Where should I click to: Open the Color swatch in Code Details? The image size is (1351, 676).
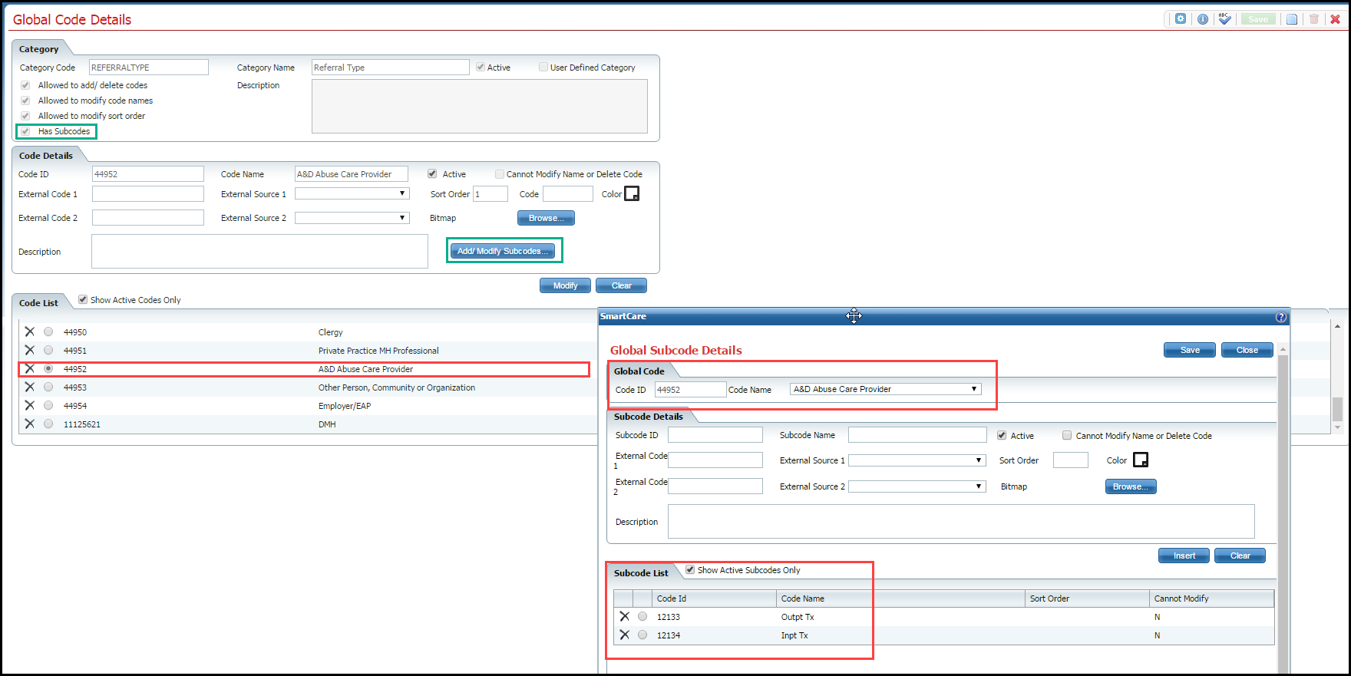click(x=631, y=194)
